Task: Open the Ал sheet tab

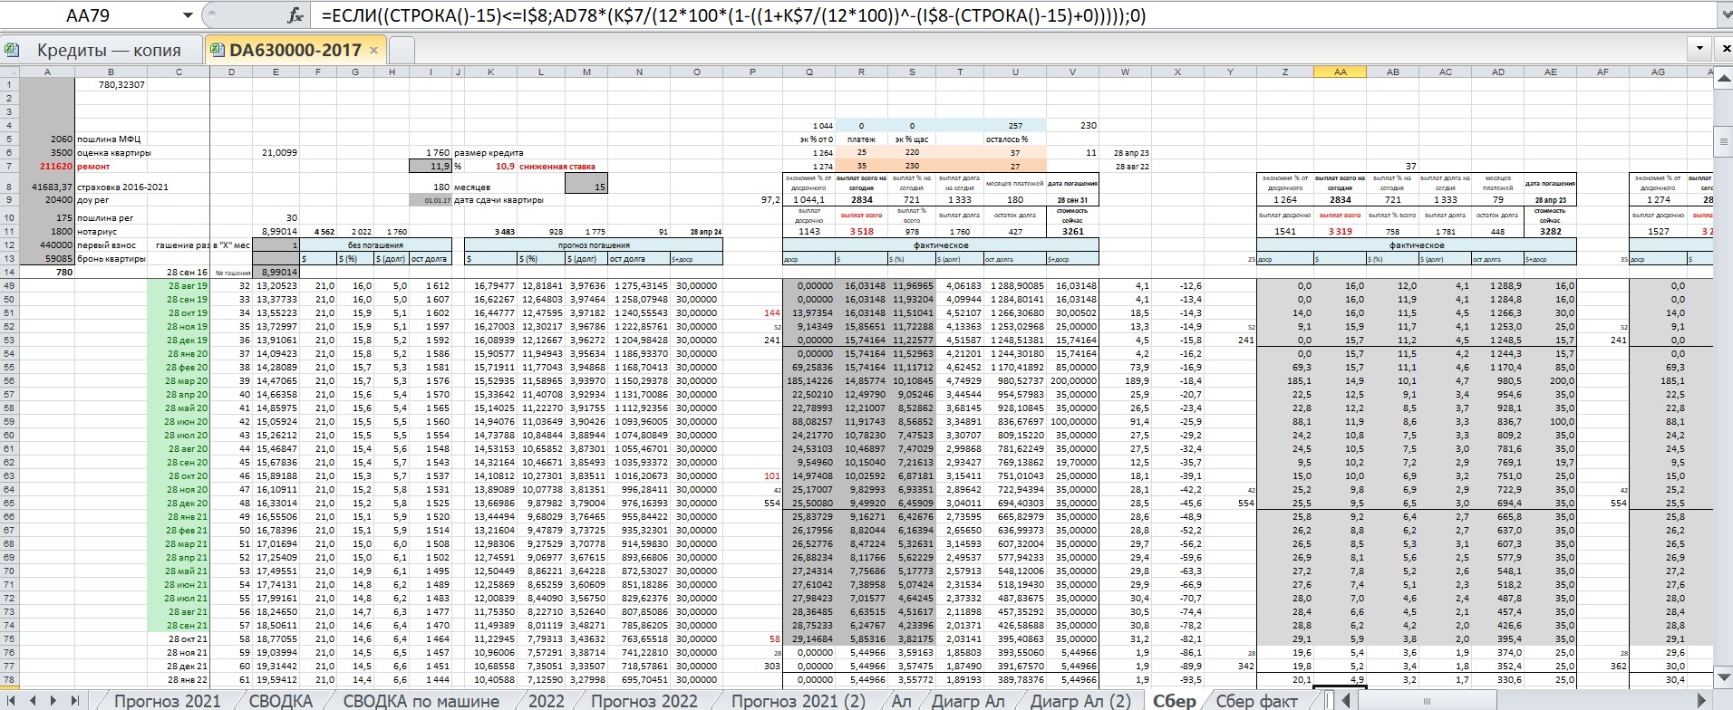Action: tap(901, 701)
